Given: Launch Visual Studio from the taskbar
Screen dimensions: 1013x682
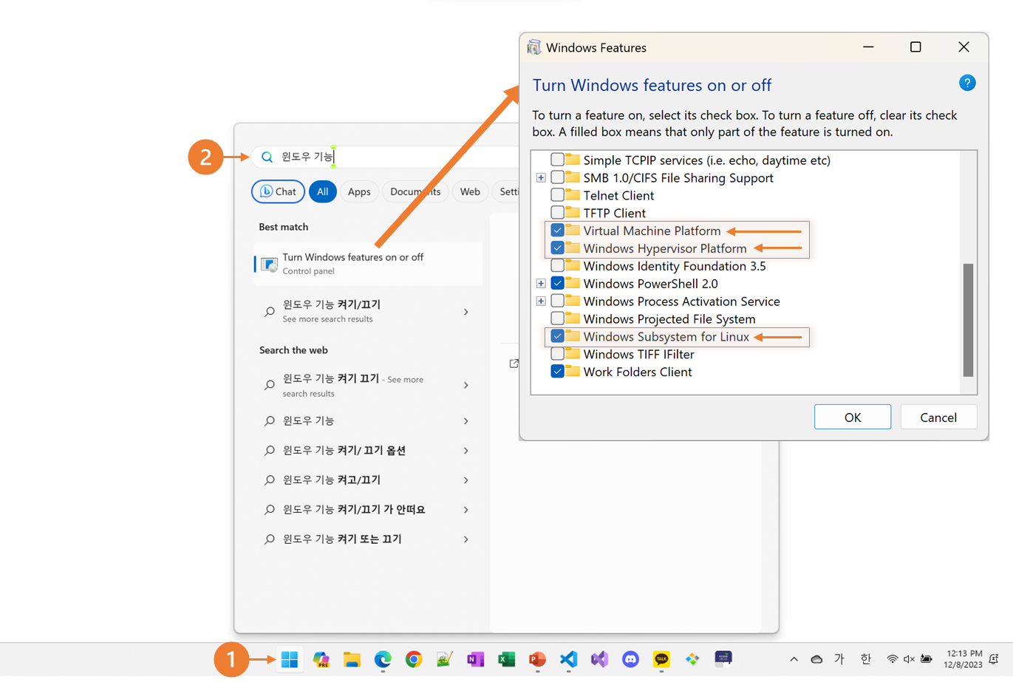Looking at the screenshot, I should 599,659.
